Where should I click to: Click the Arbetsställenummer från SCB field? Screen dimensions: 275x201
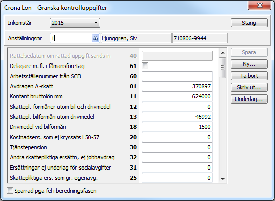pos(177,76)
